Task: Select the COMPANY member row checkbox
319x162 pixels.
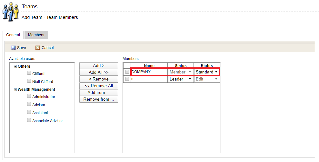Action: (127, 72)
